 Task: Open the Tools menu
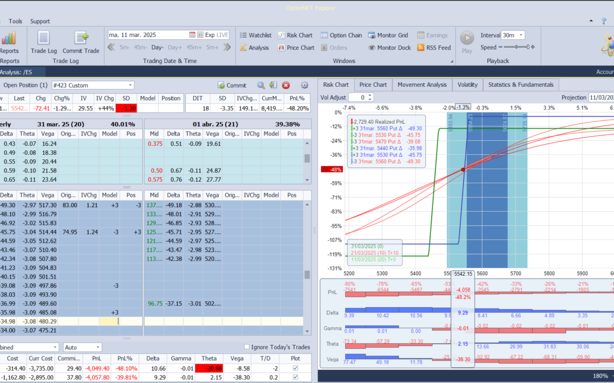click(15, 21)
